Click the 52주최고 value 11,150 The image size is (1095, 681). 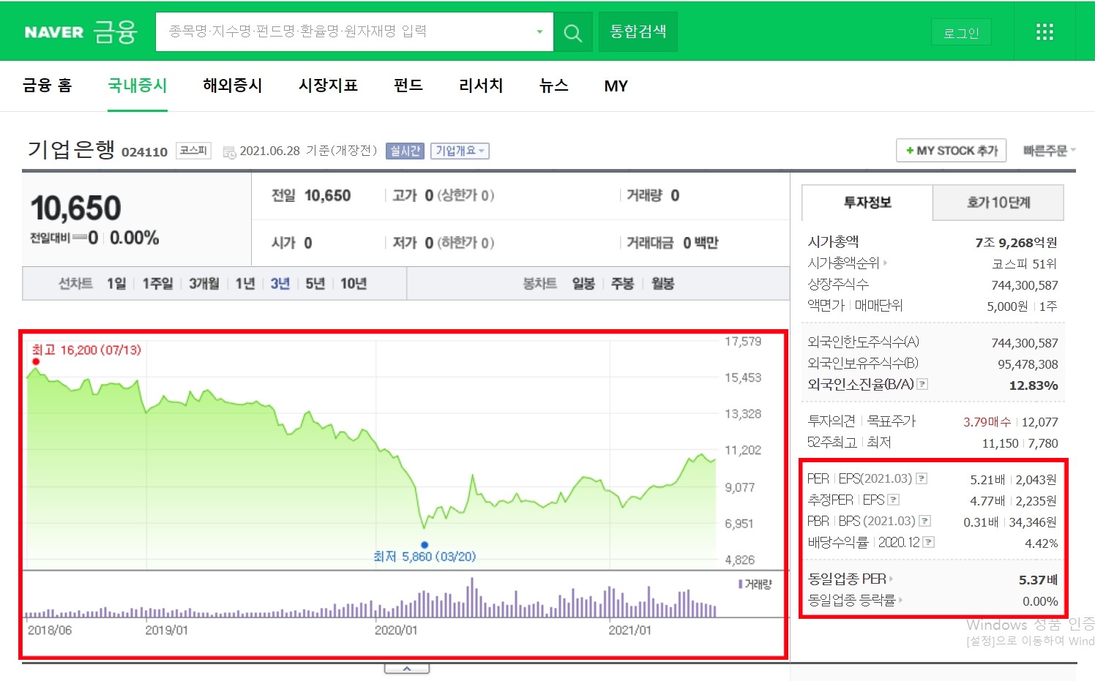coord(1000,443)
